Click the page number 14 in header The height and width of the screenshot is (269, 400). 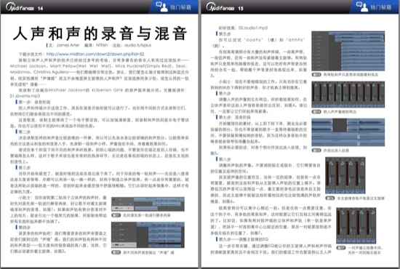tap(40, 9)
